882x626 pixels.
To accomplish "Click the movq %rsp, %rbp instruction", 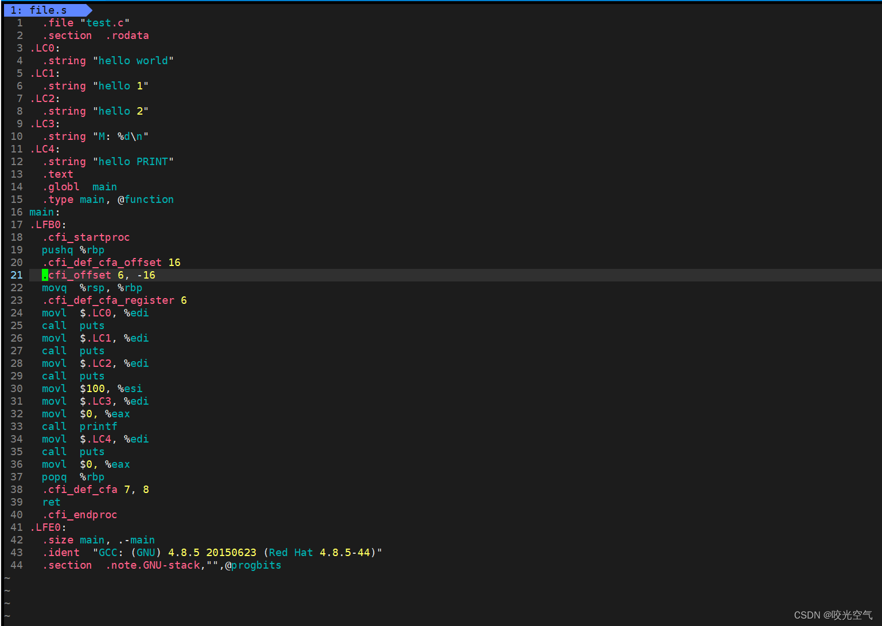I will click(92, 288).
